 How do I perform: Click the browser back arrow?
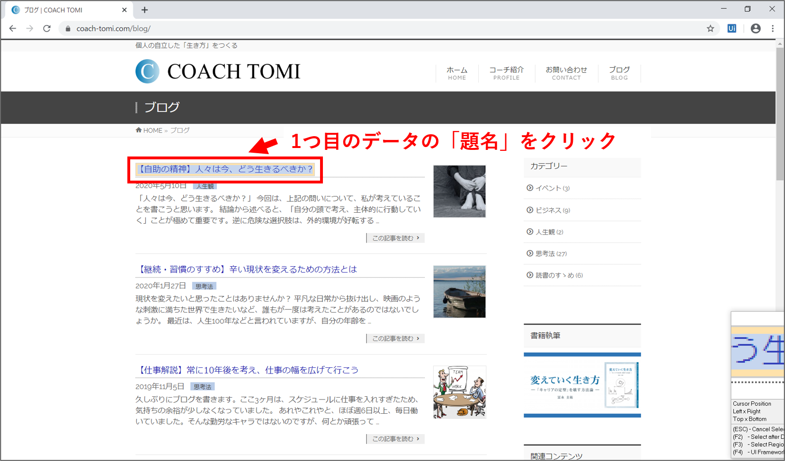tap(13, 28)
